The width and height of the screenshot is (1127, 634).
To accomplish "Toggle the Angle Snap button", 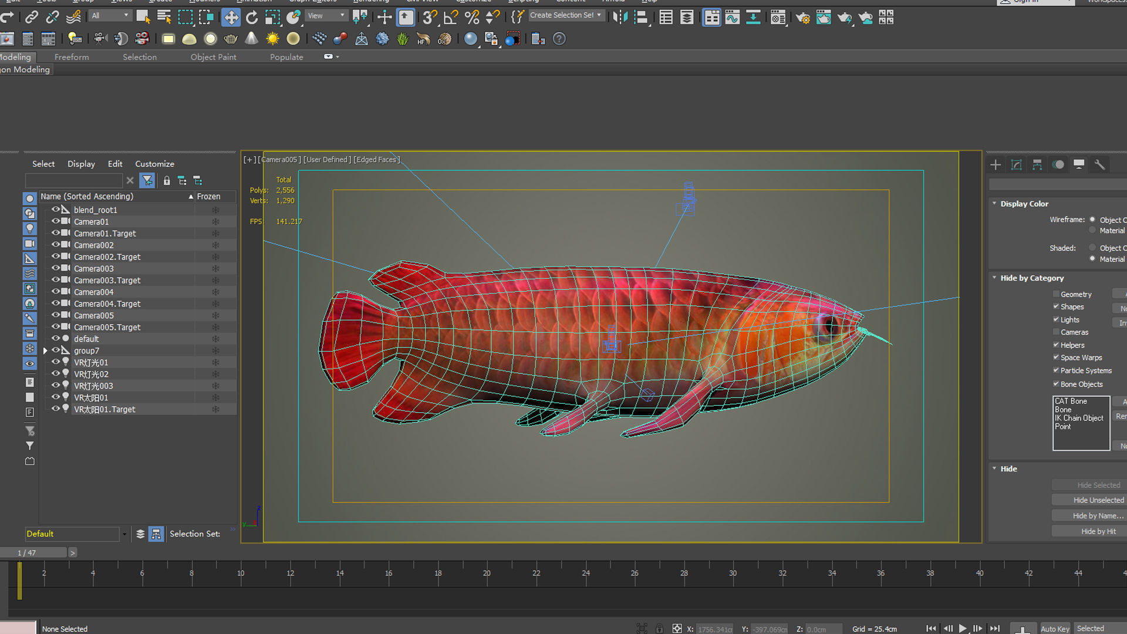I will [x=451, y=18].
